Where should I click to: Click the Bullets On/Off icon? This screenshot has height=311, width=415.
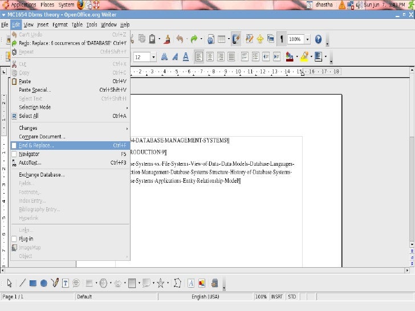[x=255, y=56]
